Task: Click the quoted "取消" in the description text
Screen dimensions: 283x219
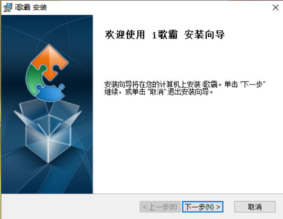Action: [156, 92]
